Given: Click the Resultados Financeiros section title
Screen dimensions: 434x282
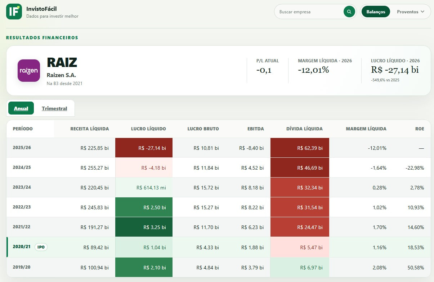Looking at the screenshot, I should coord(42,37).
